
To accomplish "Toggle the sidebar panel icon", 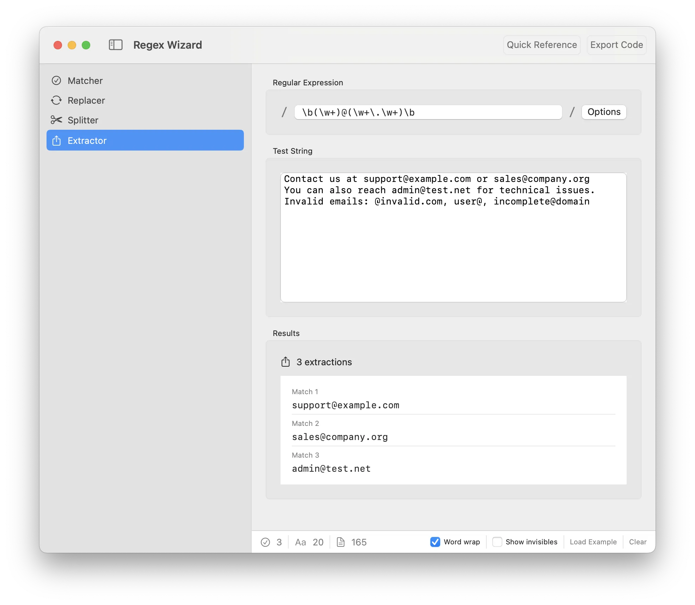I will pyautogui.click(x=116, y=45).
